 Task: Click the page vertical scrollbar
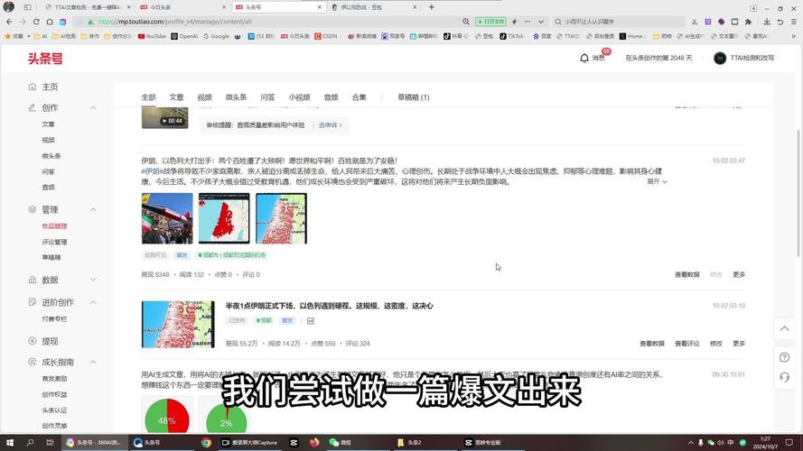(x=798, y=194)
